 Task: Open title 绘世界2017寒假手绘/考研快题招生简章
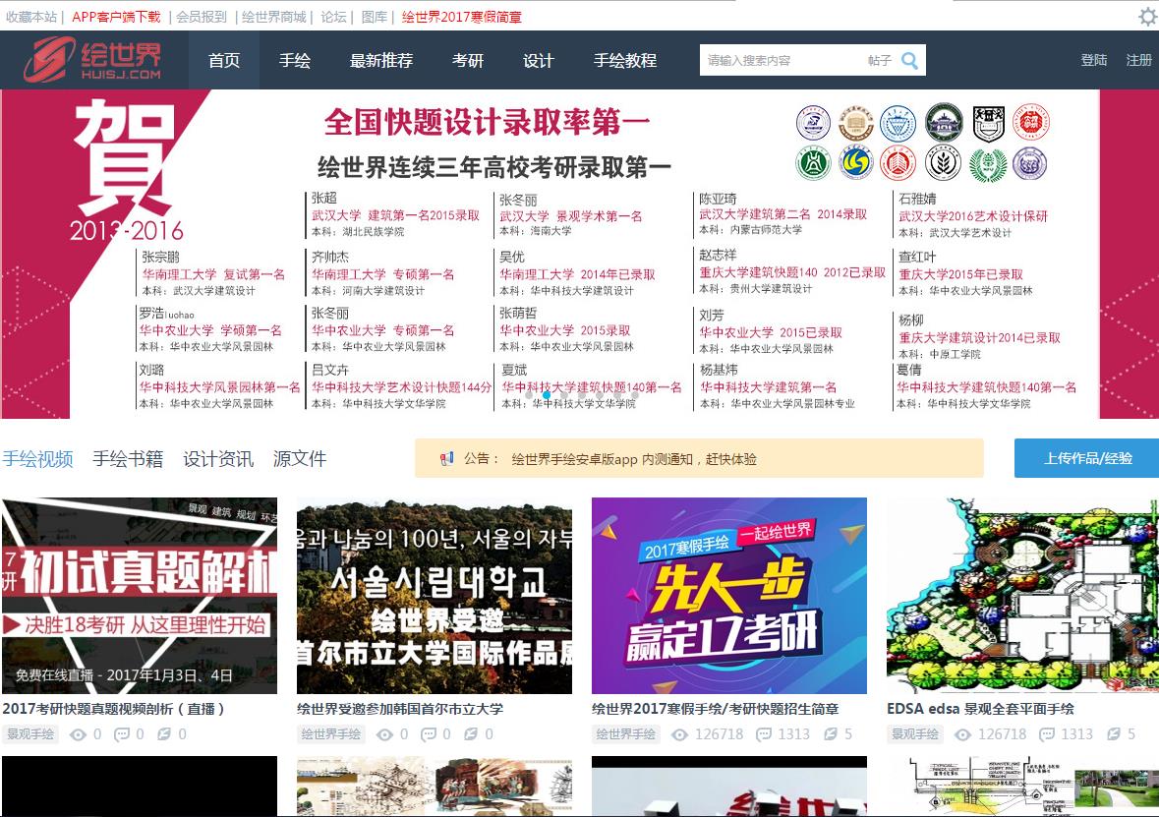(x=716, y=709)
